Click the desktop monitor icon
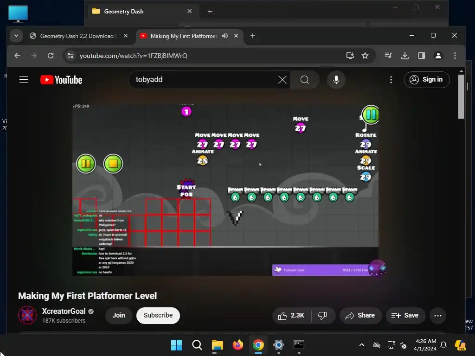Screen dimensions: 475x356 pyautogui.click(x=18, y=14)
